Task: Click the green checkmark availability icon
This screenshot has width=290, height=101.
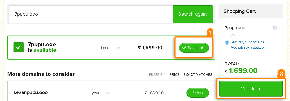Action: pyautogui.click(x=19, y=47)
